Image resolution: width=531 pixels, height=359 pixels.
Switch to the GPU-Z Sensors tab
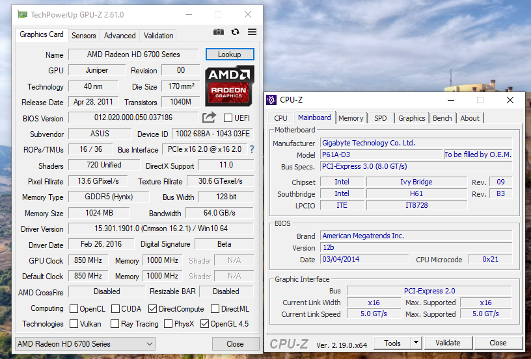pos(84,36)
